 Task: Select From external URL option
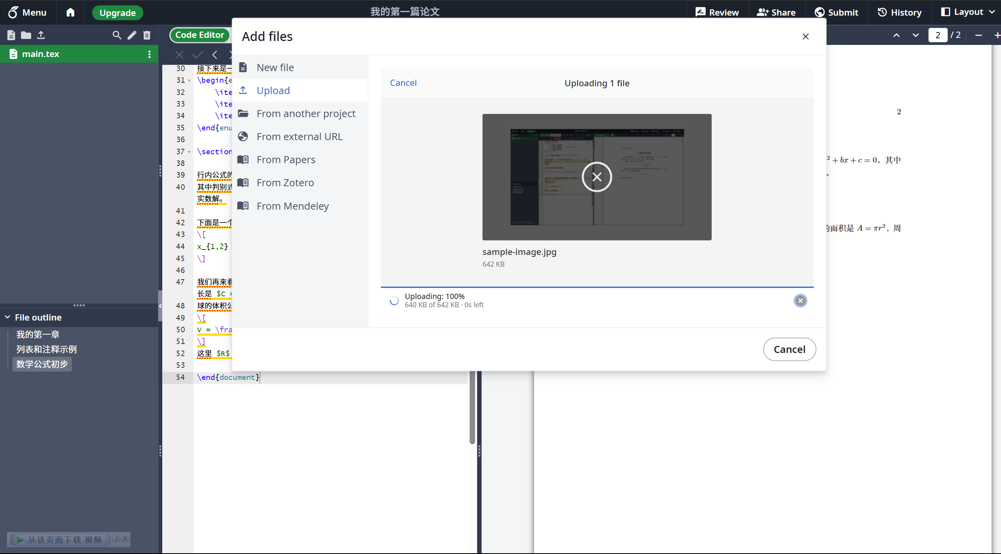[299, 137]
